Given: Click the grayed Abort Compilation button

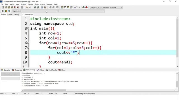Looking at the screenshot, I should click(10, 74).
